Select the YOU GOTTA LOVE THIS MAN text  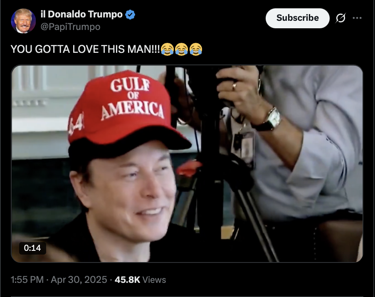pyautogui.click(x=85, y=49)
